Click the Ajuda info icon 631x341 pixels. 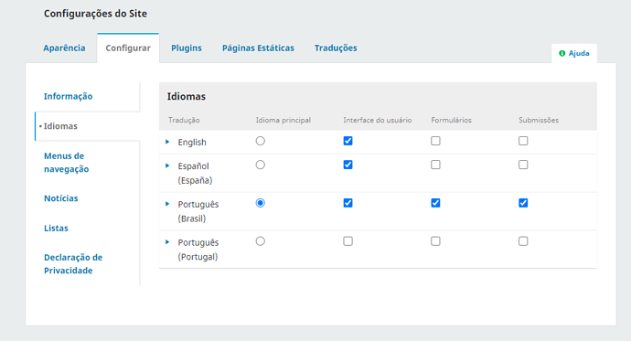[x=561, y=54]
